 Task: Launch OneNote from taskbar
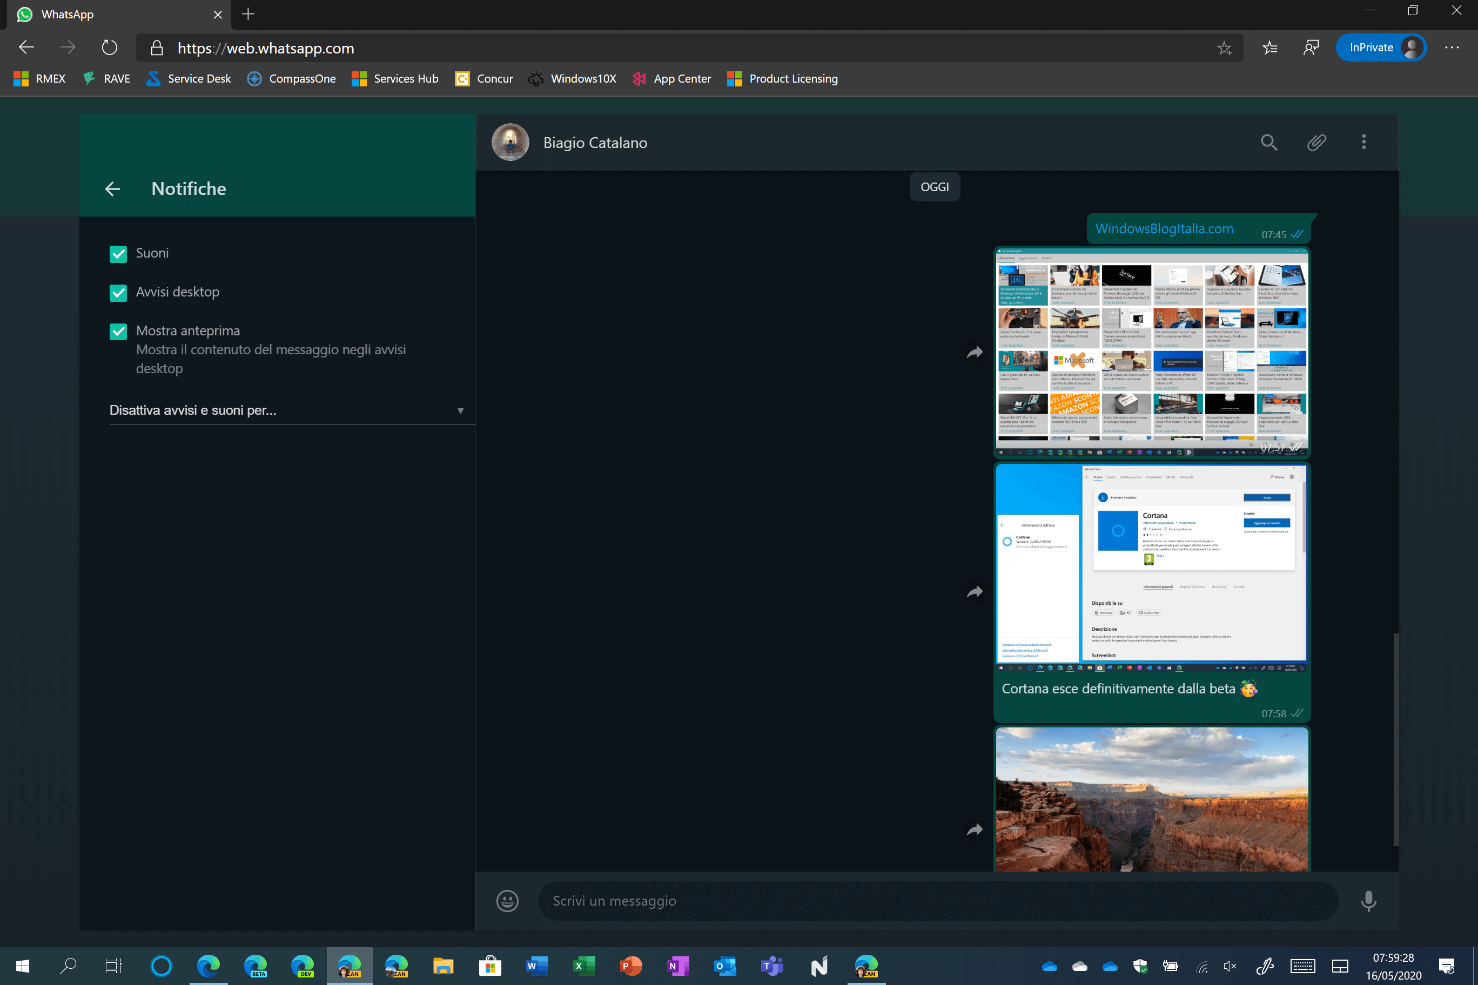coord(678,966)
